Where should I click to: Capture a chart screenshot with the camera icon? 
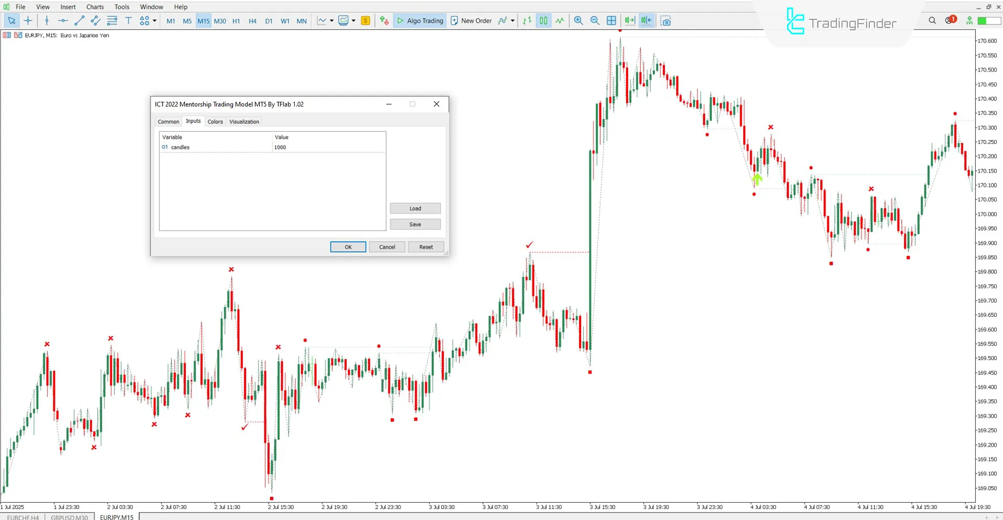pyautogui.click(x=665, y=21)
